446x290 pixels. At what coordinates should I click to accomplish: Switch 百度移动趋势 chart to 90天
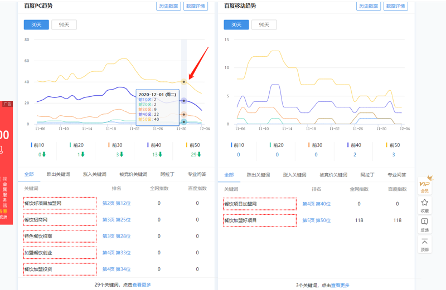tap(264, 25)
